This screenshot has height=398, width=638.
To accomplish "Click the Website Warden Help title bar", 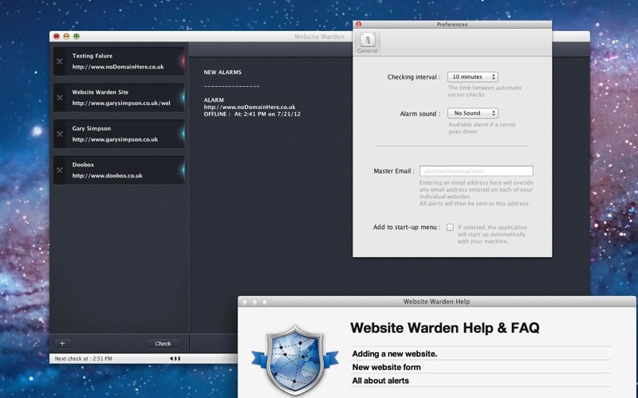I will [436, 302].
